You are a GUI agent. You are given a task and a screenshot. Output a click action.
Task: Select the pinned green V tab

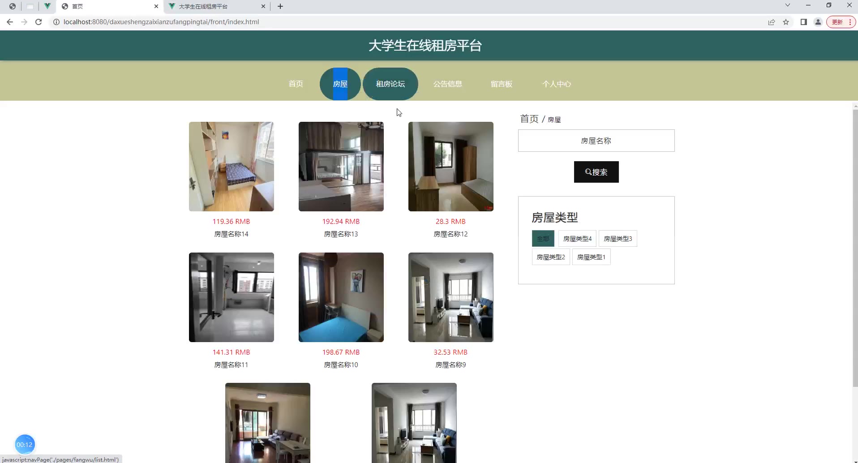[x=47, y=6]
